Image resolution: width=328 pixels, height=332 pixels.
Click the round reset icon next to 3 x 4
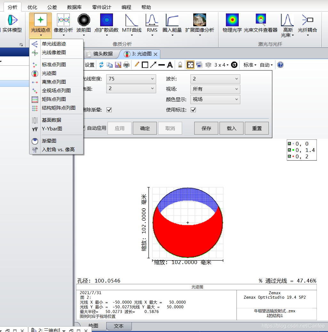pos(234,65)
